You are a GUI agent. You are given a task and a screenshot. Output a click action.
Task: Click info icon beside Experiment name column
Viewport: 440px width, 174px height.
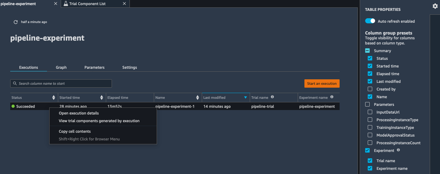332,97
